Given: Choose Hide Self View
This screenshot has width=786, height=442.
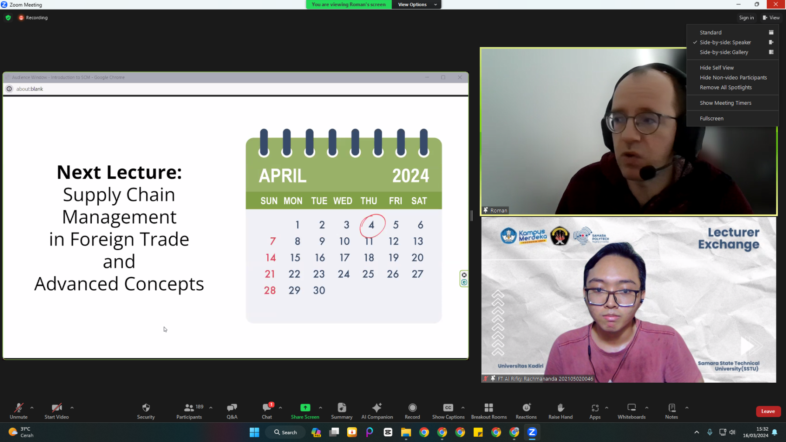Looking at the screenshot, I should (x=733, y=68).
